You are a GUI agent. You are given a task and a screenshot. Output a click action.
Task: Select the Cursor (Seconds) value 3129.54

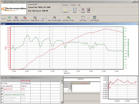pyautogui.click(x=24, y=86)
